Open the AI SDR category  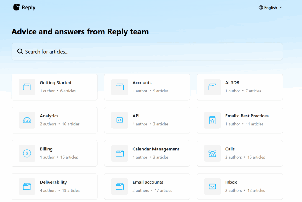(239, 87)
